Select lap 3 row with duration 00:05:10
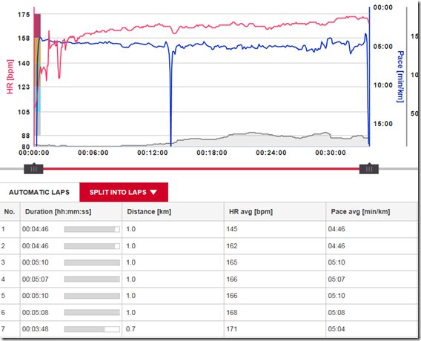 208,262
